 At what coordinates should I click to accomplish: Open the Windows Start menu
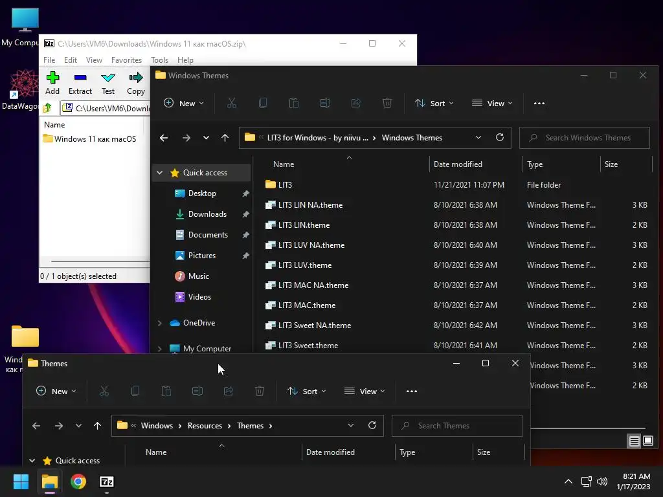(21, 481)
